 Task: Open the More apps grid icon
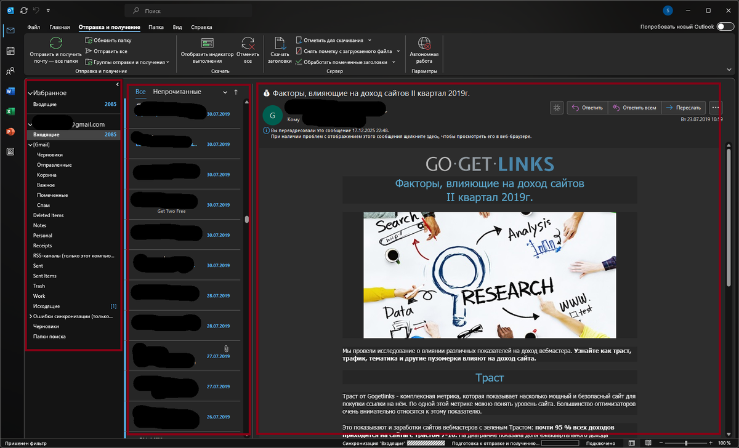point(10,151)
